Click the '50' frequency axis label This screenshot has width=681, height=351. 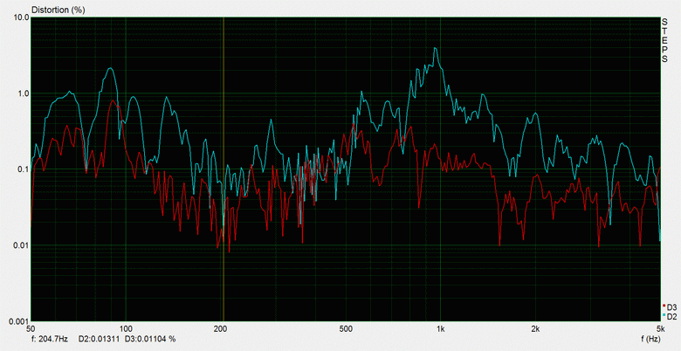coord(31,329)
